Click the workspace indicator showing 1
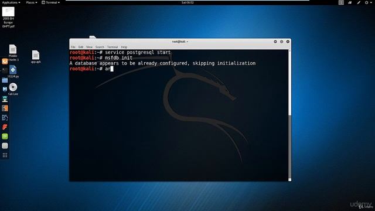The image size is (375, 211). click(x=341, y=2)
